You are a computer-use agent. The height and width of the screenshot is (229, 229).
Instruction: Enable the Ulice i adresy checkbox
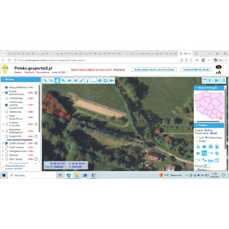(6, 159)
